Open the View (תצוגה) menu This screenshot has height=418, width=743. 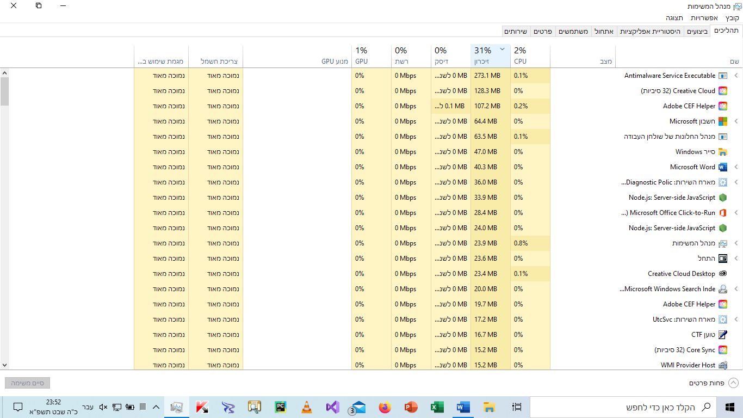674,18
